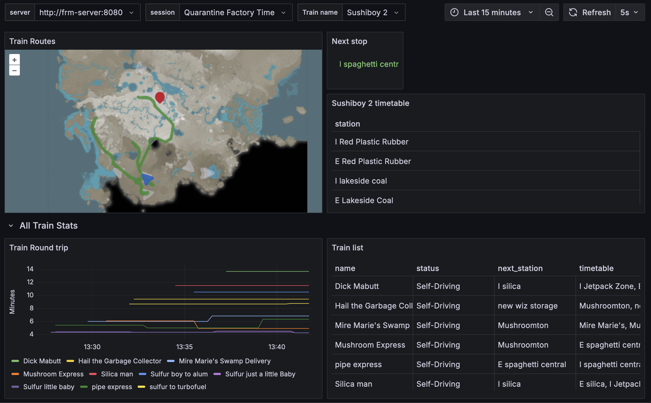Screen dimensions: 651x403
Task: Click the map zoom in plus button
Action: point(14,60)
